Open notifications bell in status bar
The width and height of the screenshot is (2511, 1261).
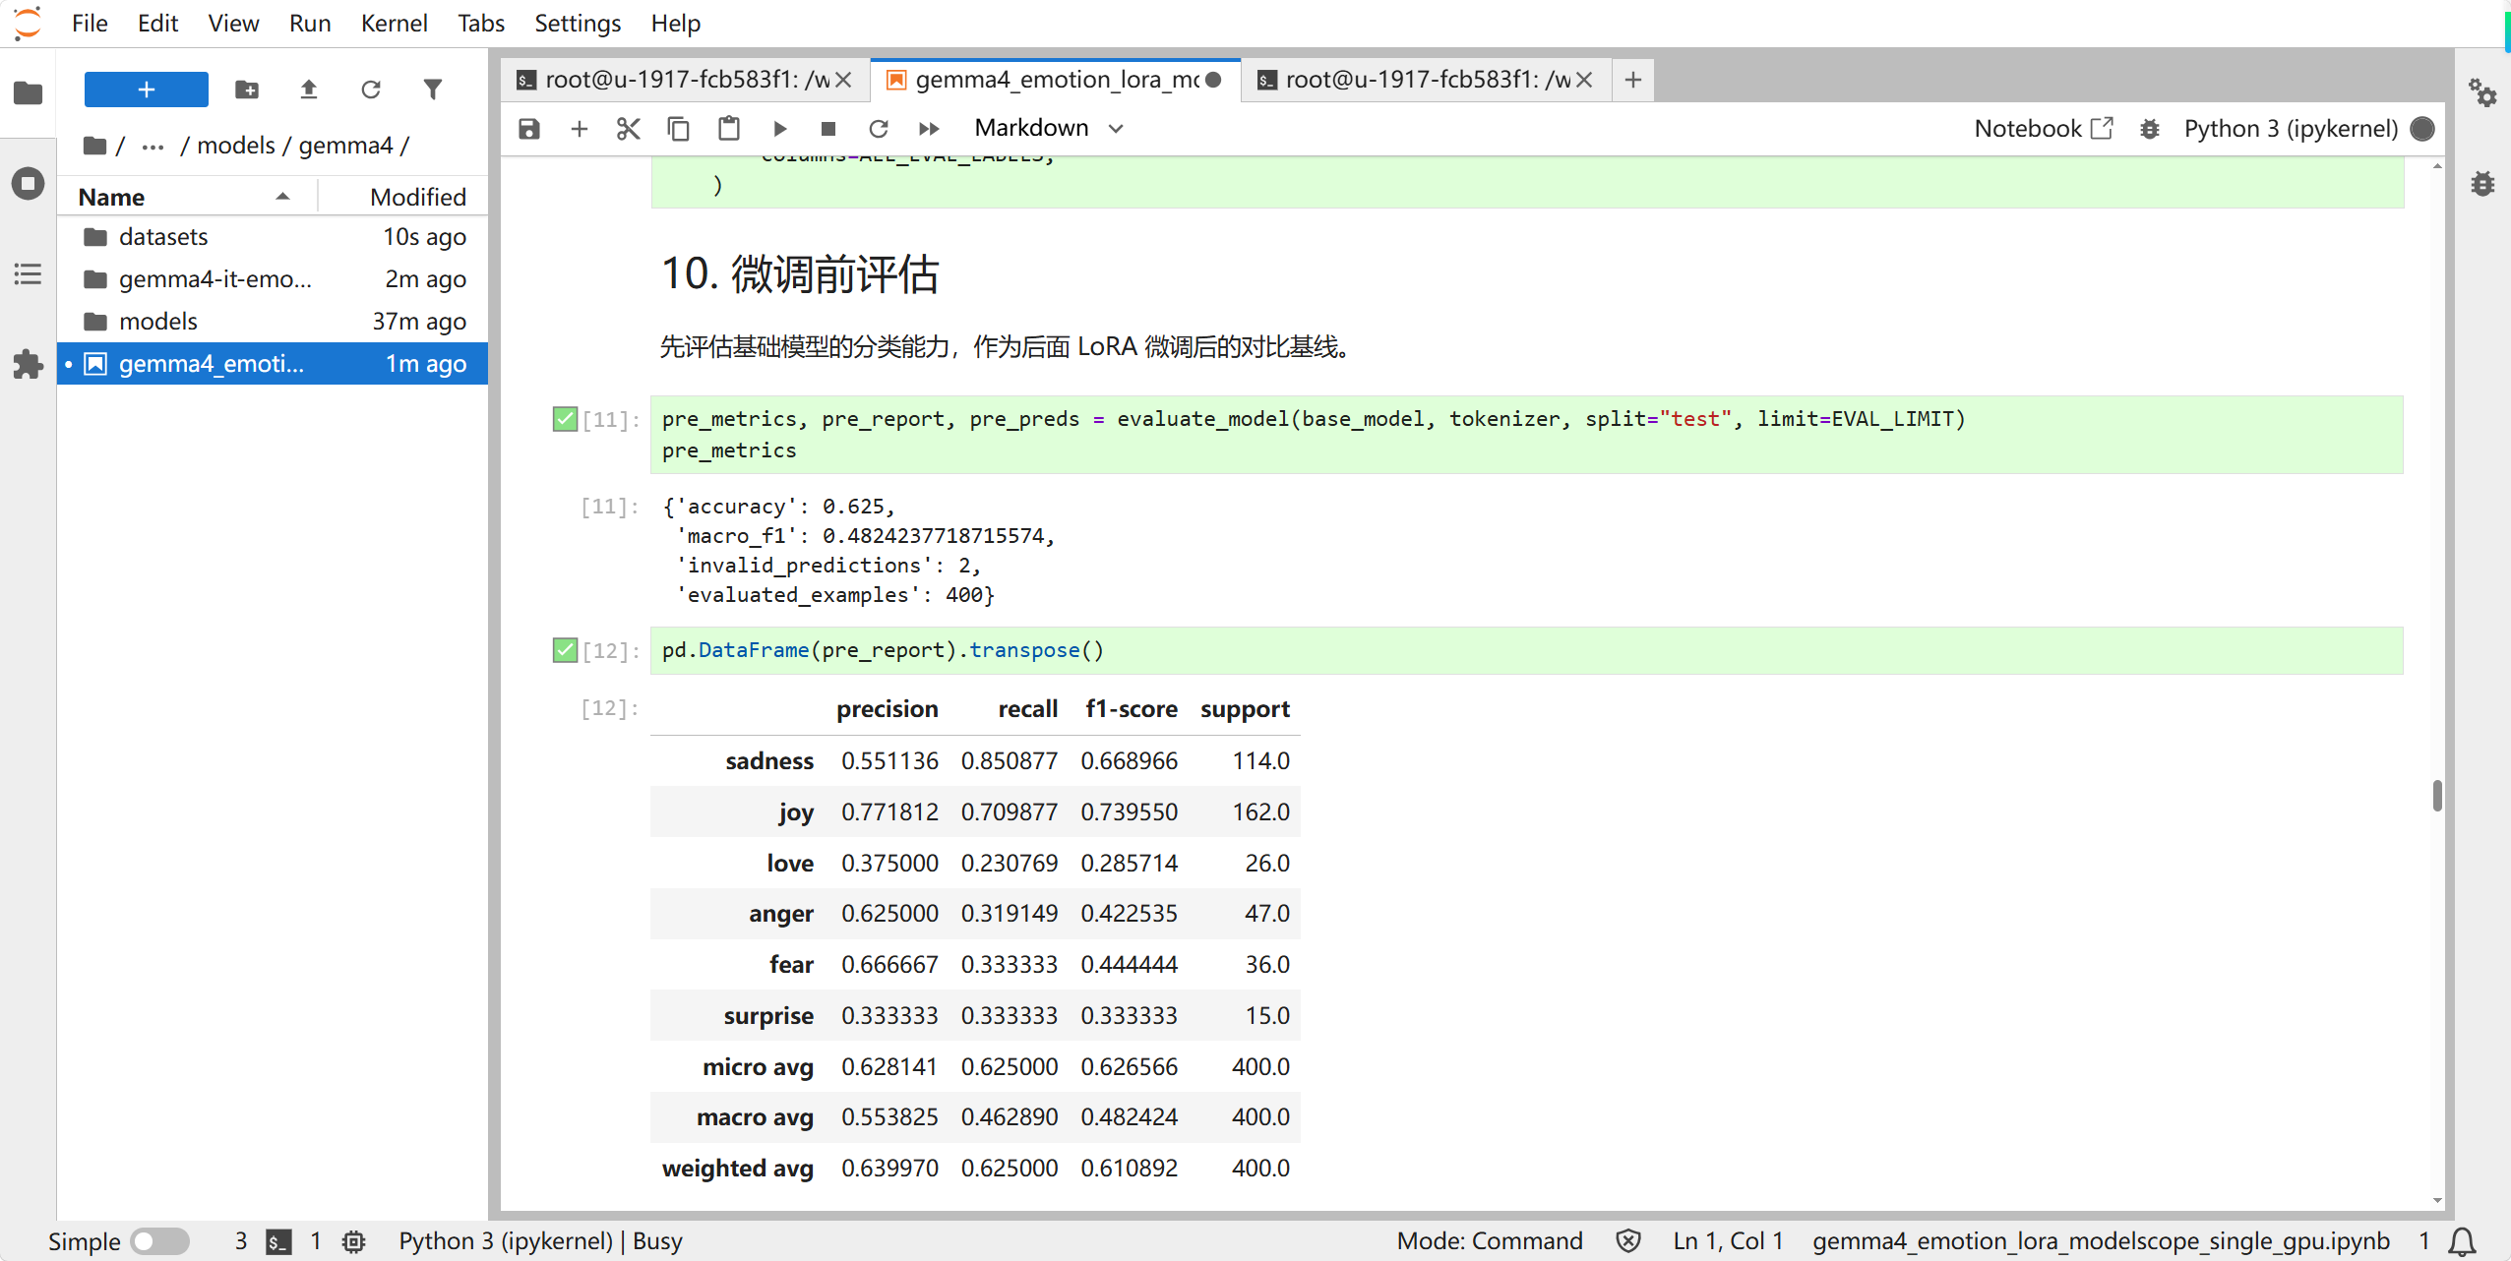(2462, 1241)
